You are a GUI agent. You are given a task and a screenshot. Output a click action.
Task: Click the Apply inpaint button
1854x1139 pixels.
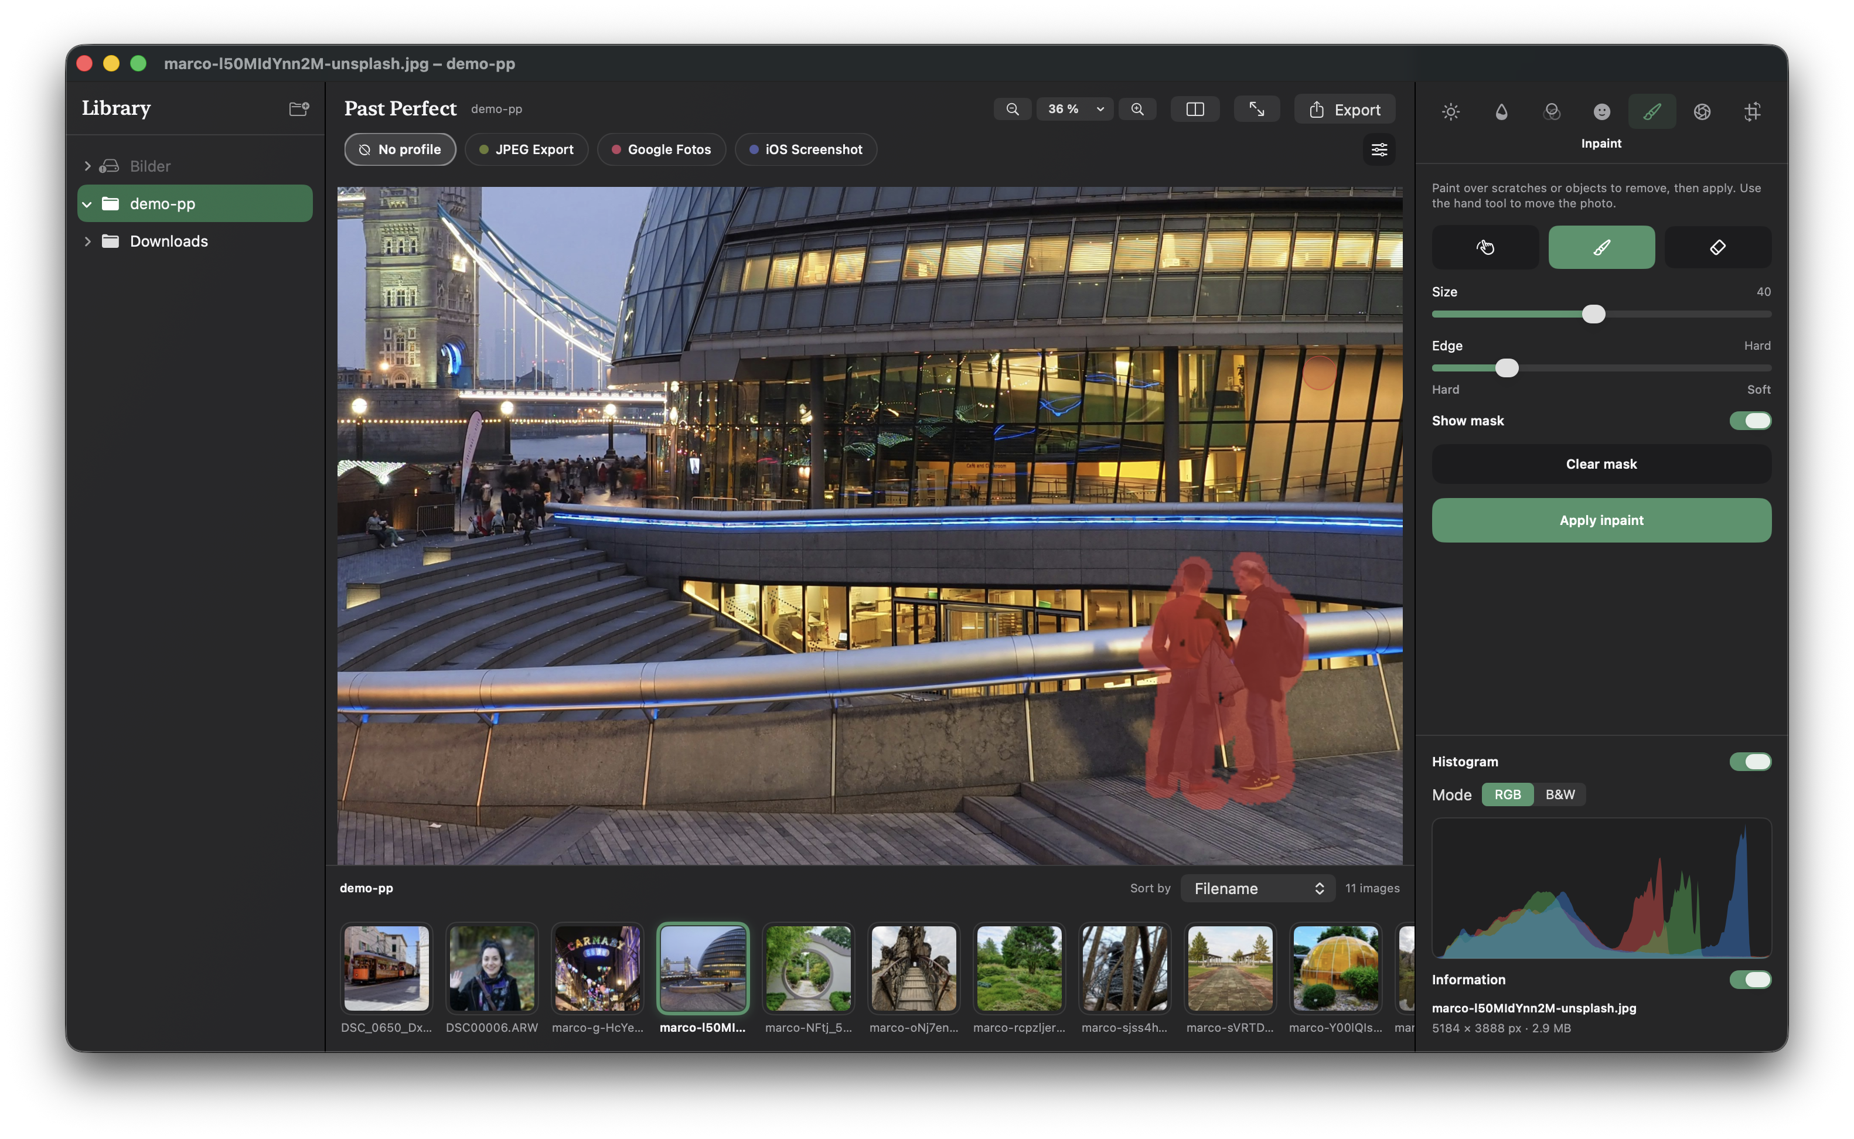coord(1601,520)
